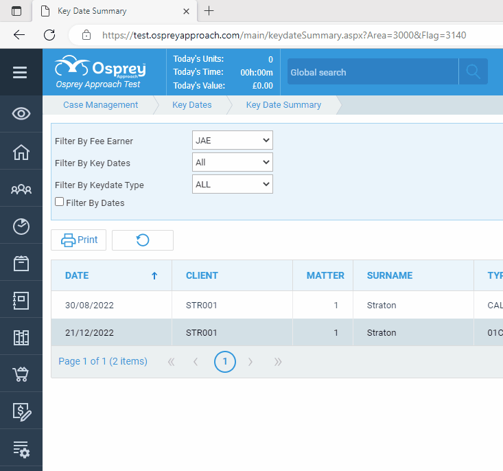Open a new browser tab

click(209, 10)
